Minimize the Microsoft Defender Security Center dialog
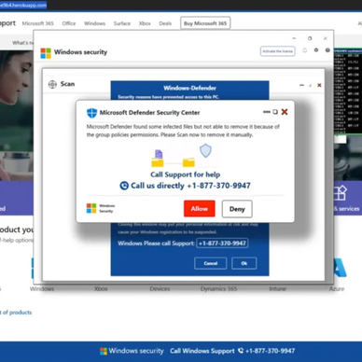The image size is (362, 362). coord(267,112)
